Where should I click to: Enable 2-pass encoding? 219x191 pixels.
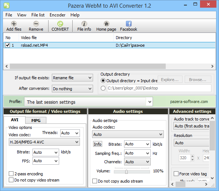[11, 174]
